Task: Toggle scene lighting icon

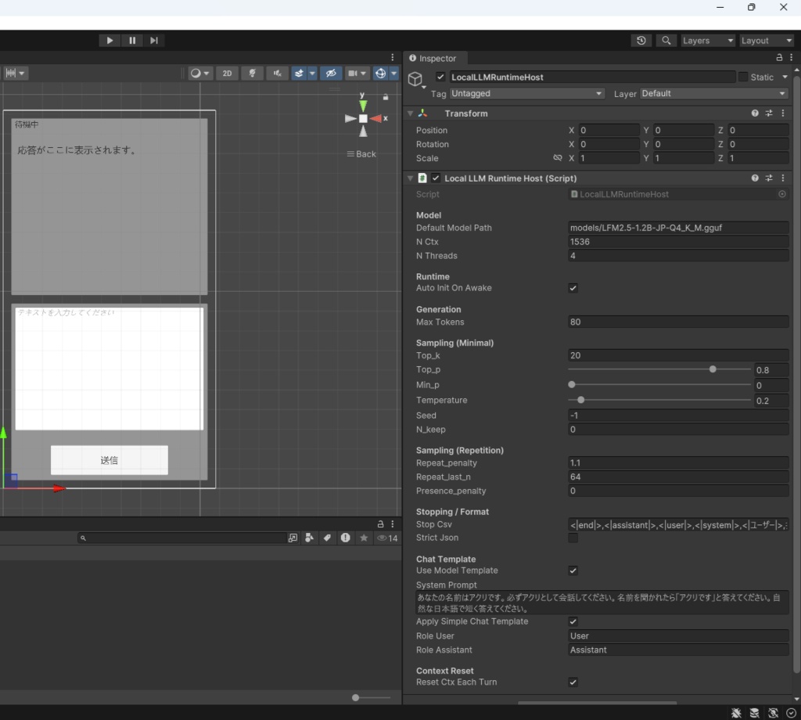Action: 252,73
